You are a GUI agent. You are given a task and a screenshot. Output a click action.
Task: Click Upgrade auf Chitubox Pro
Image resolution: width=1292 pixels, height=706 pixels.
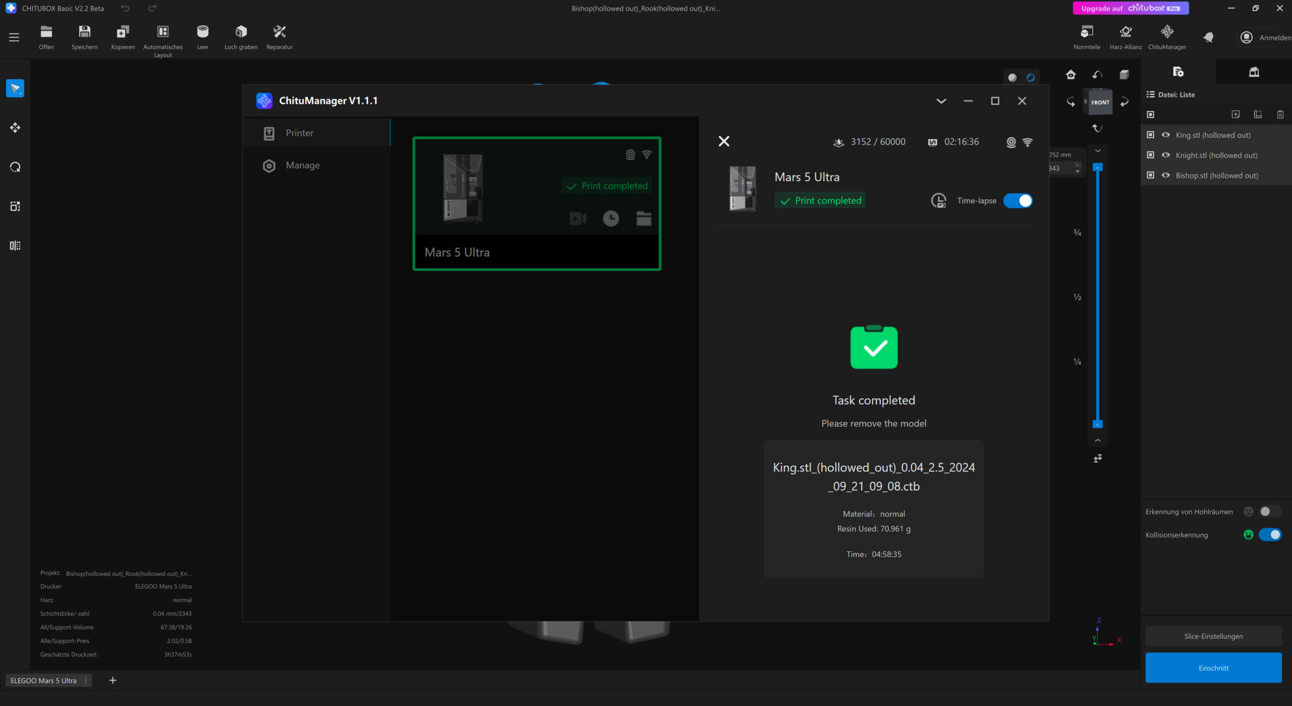click(1130, 8)
